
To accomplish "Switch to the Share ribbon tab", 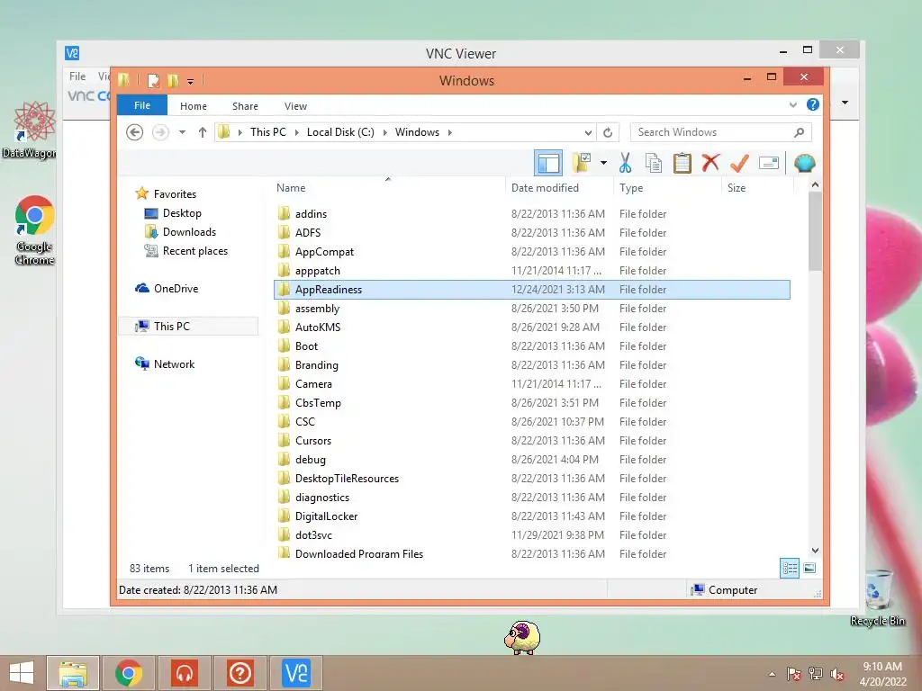I will pos(245,106).
